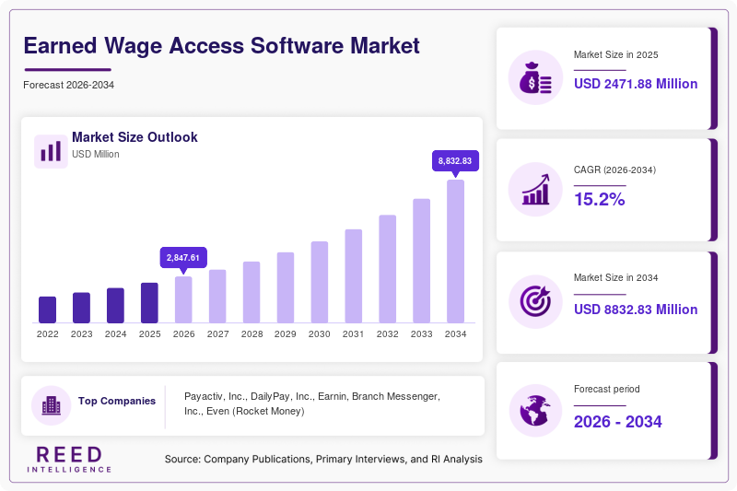Click the Market Size Outlook heading

click(x=135, y=137)
